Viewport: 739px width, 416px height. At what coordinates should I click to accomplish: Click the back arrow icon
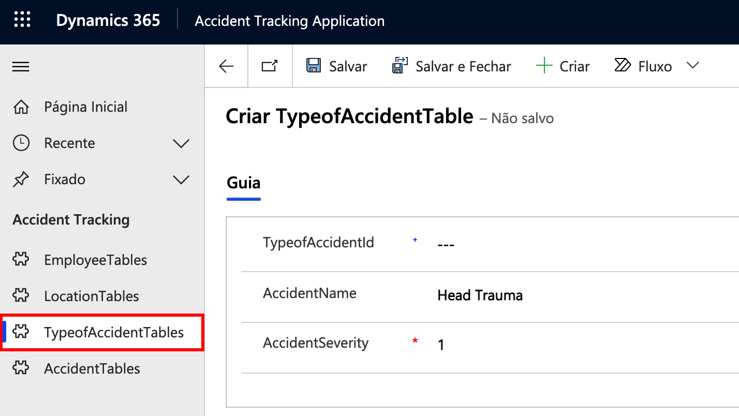click(226, 66)
